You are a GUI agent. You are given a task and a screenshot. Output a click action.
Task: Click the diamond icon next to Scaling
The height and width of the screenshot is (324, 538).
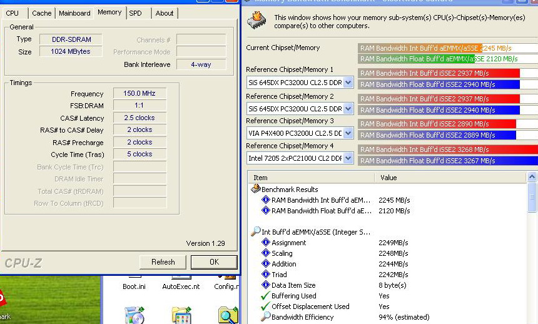[266, 253]
